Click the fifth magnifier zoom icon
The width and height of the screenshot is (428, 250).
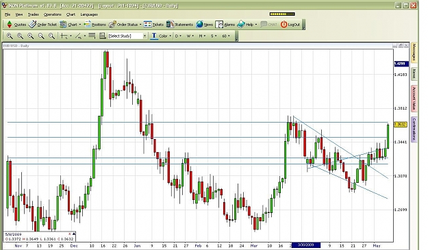(51, 36)
